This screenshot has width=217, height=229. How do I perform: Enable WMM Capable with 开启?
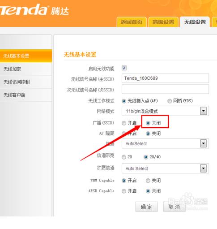[124, 181]
